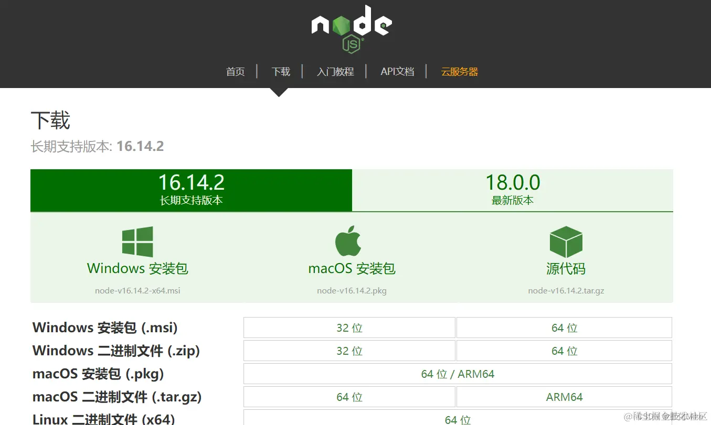Image resolution: width=711 pixels, height=425 pixels.
Task: Click node-v16.14.2.pkg filename
Action: 352,290
